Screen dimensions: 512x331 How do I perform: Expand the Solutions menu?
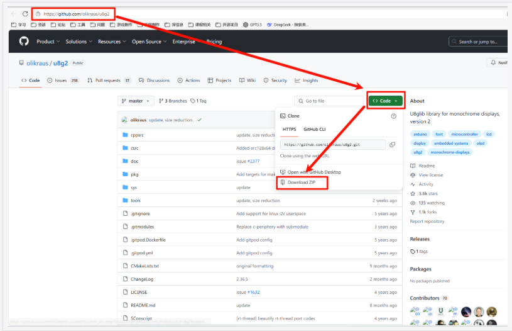[x=79, y=42]
